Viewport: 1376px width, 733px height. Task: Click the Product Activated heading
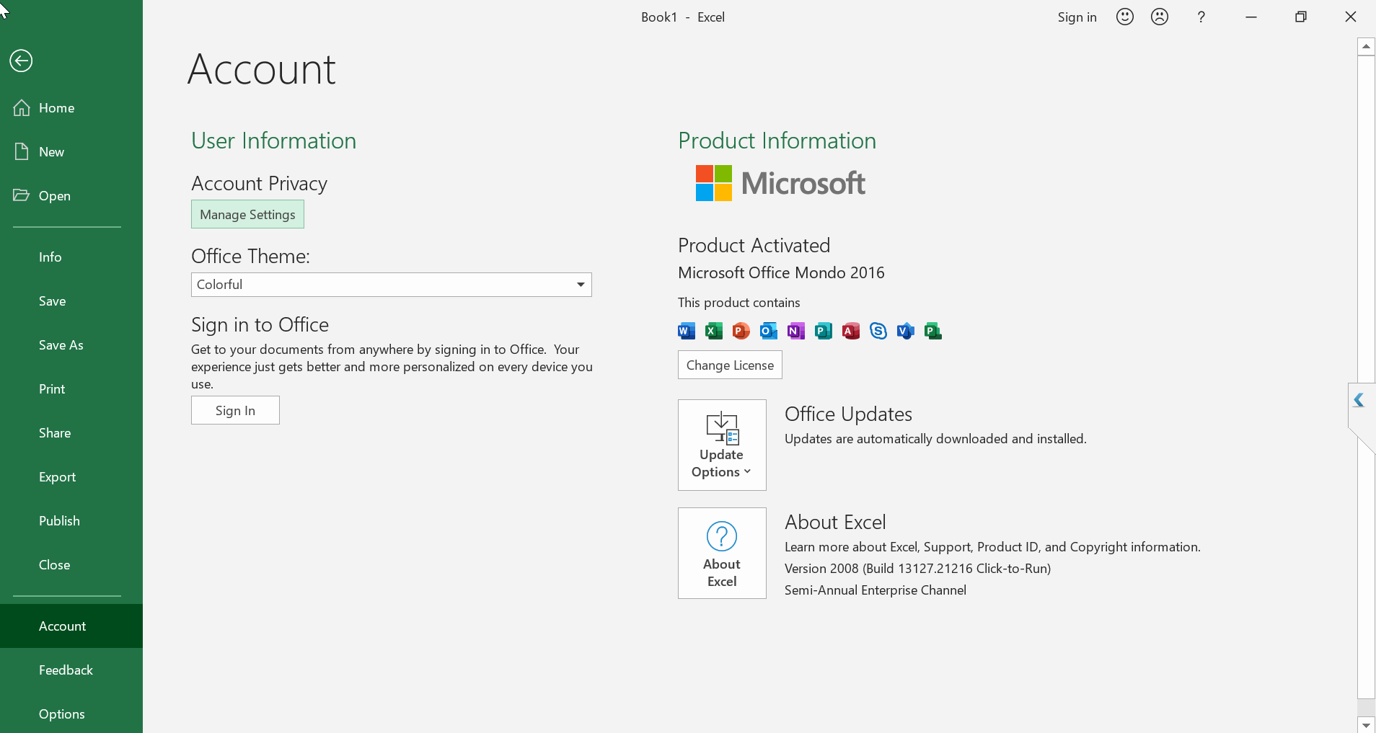coord(754,245)
